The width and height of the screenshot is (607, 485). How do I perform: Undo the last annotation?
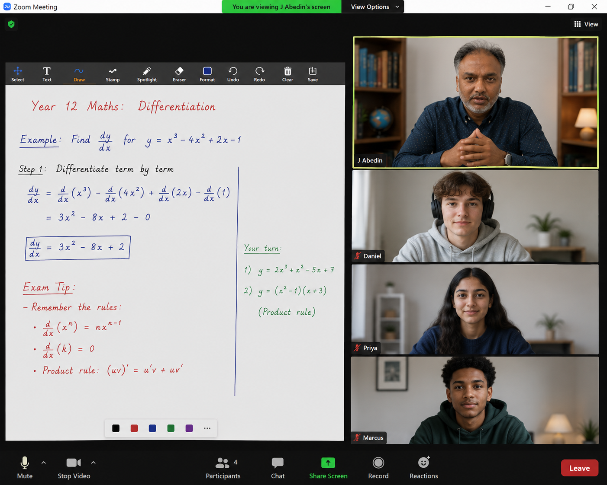click(233, 74)
